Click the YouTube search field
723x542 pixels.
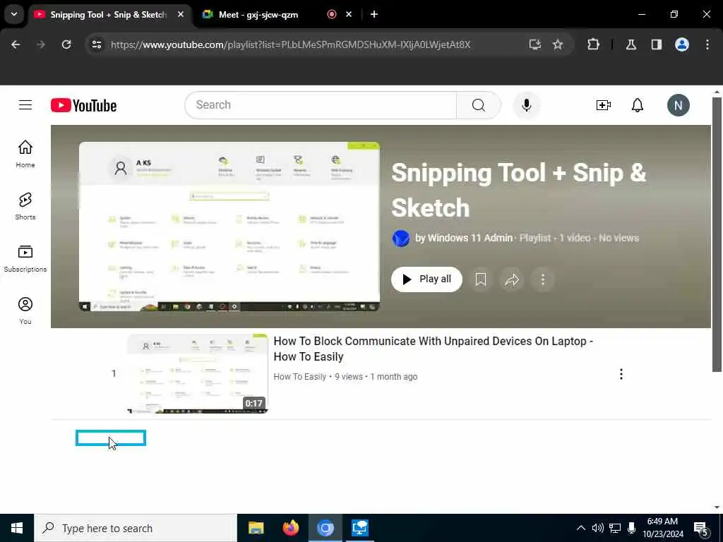pos(321,105)
